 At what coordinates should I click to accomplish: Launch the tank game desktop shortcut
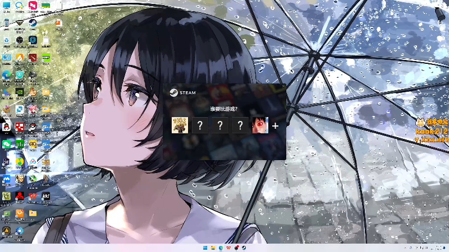click(33, 75)
